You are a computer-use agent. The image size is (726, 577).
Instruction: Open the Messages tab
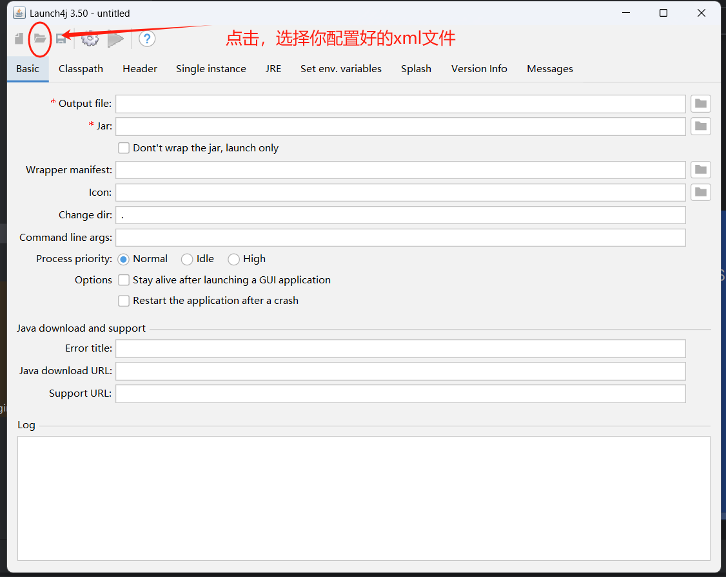(549, 69)
